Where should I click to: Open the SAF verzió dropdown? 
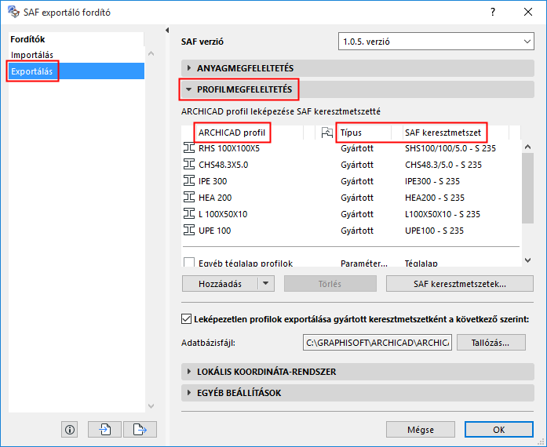(x=436, y=42)
